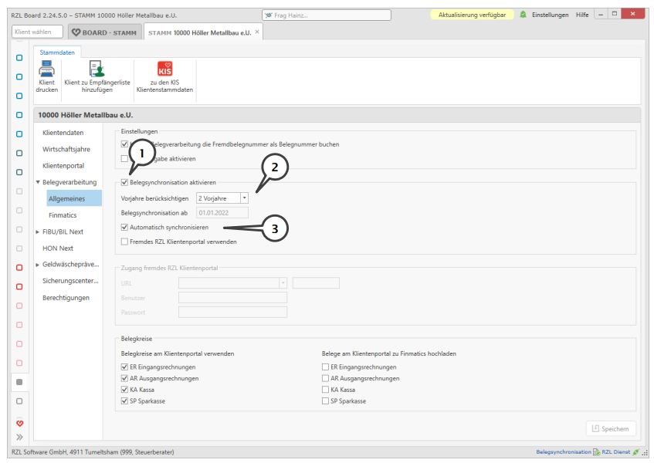Open the KIS Klientenstammdaten icon
654x463 pixels.
(164, 69)
